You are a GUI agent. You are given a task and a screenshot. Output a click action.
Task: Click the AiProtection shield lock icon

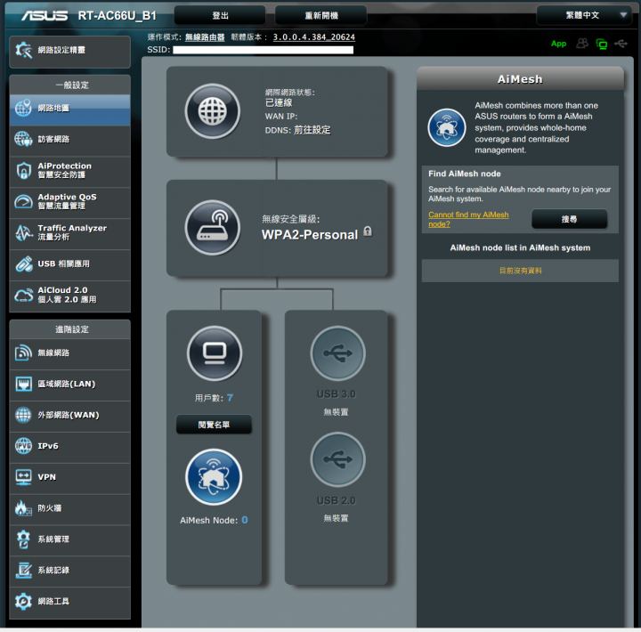coord(23,170)
